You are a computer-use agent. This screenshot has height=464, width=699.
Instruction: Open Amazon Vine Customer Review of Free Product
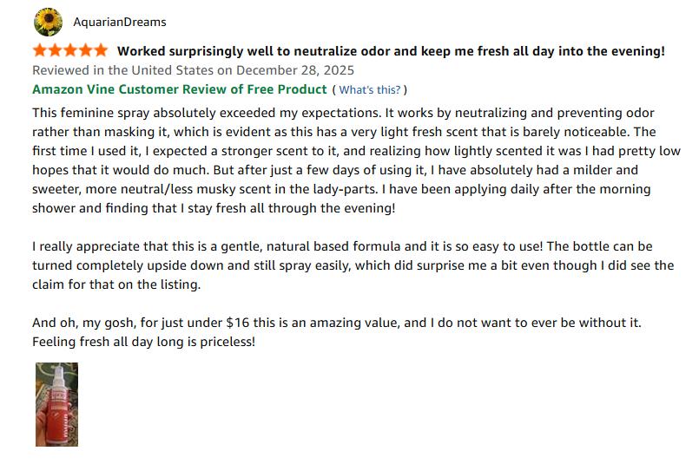180,89
